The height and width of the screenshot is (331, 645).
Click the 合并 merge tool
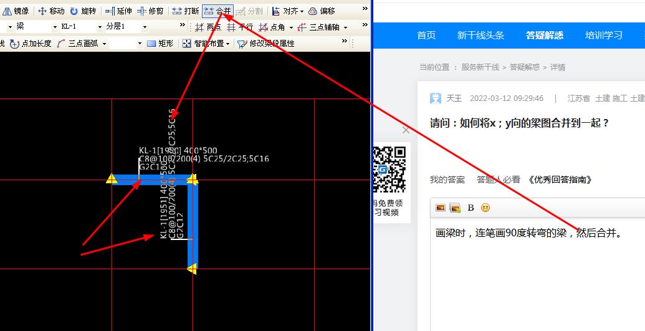[x=217, y=11]
